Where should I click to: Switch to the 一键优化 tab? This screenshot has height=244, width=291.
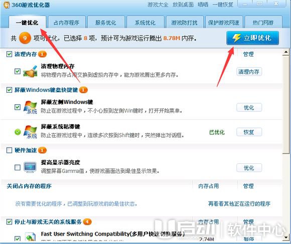27,23
